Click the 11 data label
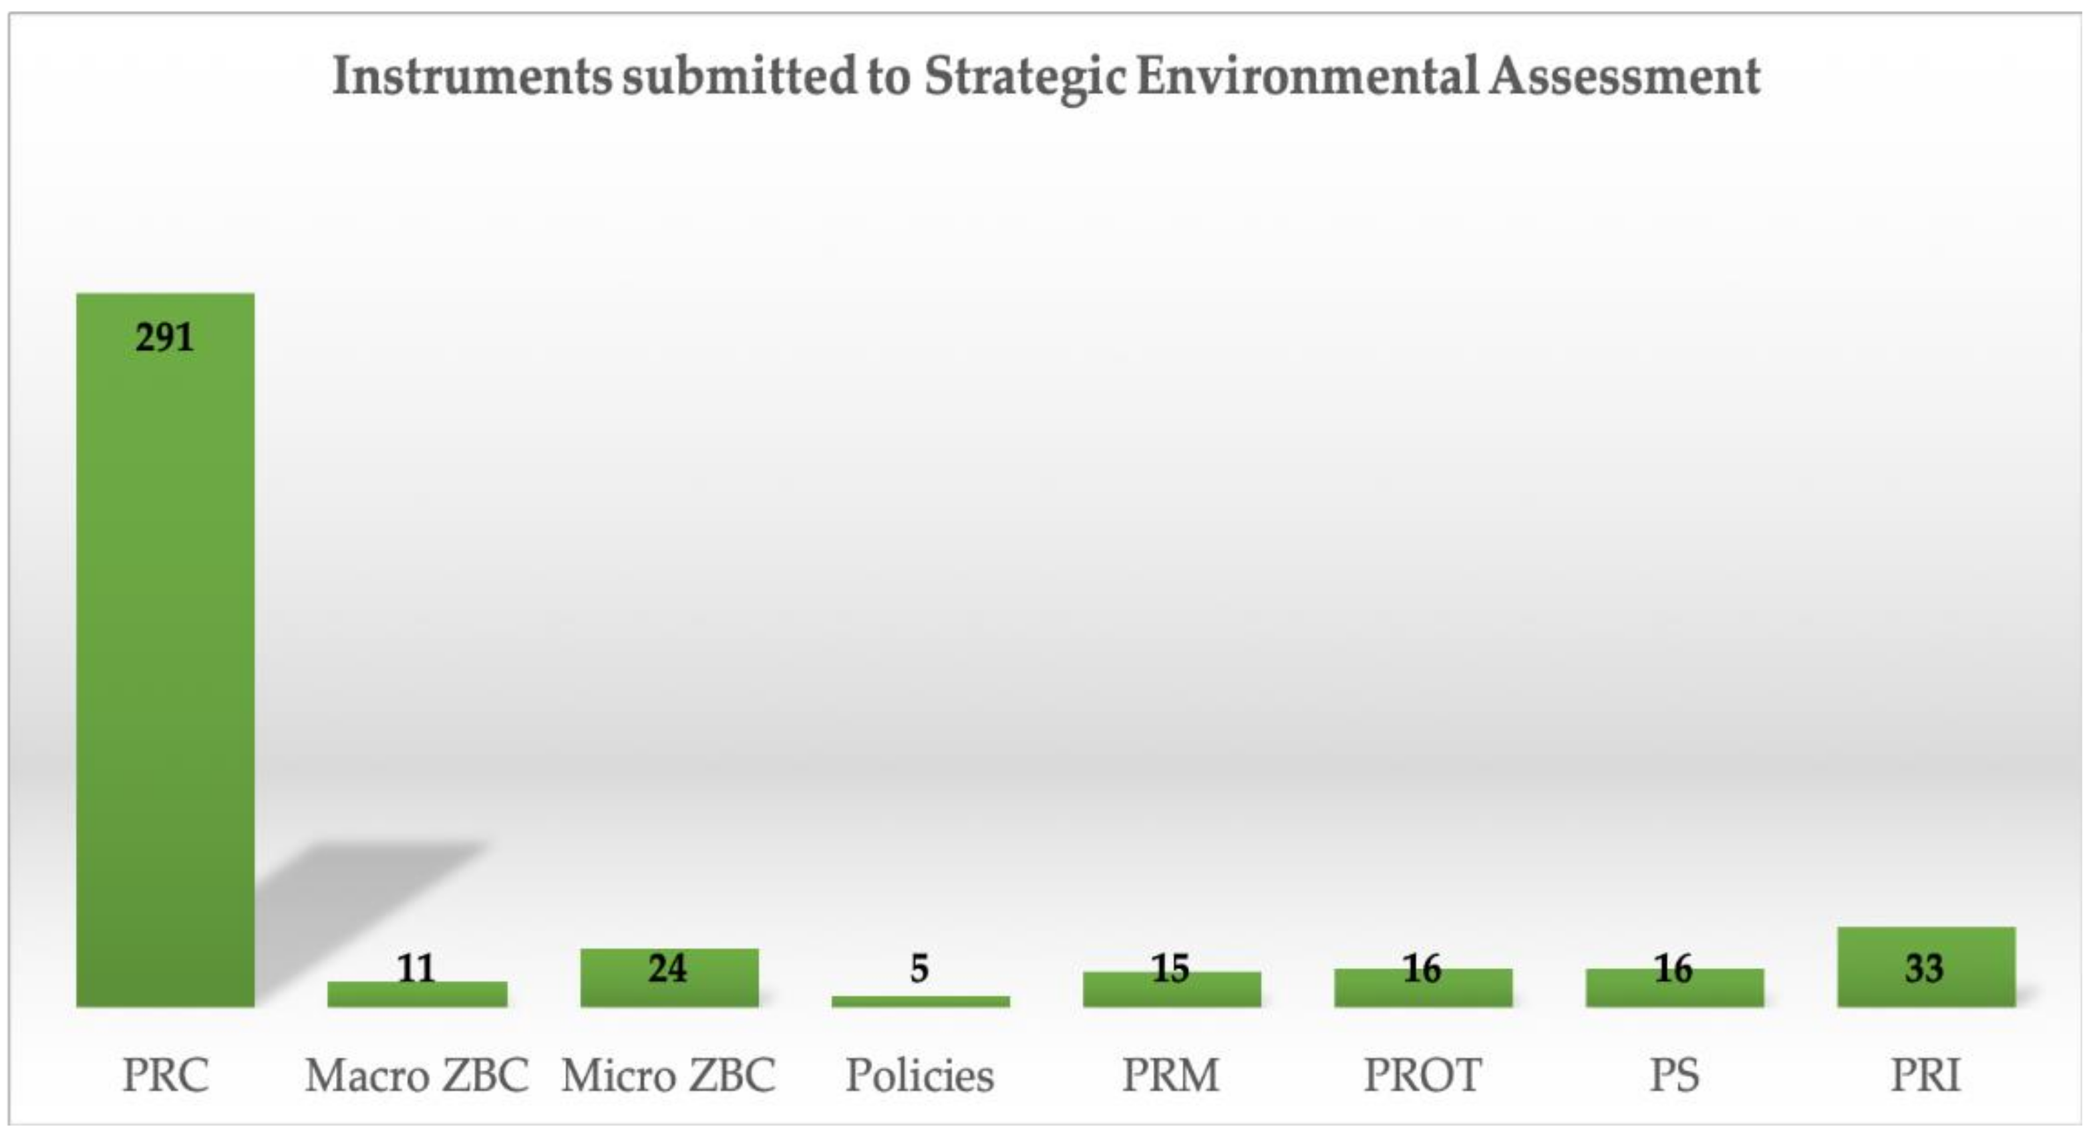This screenshot has height=1135, width=2095. 416,967
